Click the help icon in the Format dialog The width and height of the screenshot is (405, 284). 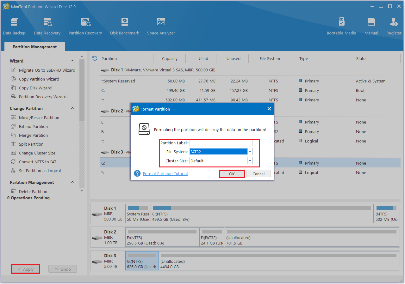(x=137, y=173)
